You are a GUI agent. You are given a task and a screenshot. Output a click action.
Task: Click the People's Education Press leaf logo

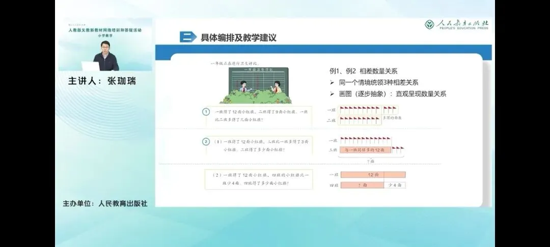[429, 24]
